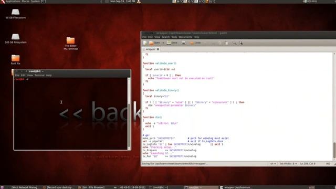Open gedit Help menu
This screenshot has width=336, height=189.
(196, 37)
